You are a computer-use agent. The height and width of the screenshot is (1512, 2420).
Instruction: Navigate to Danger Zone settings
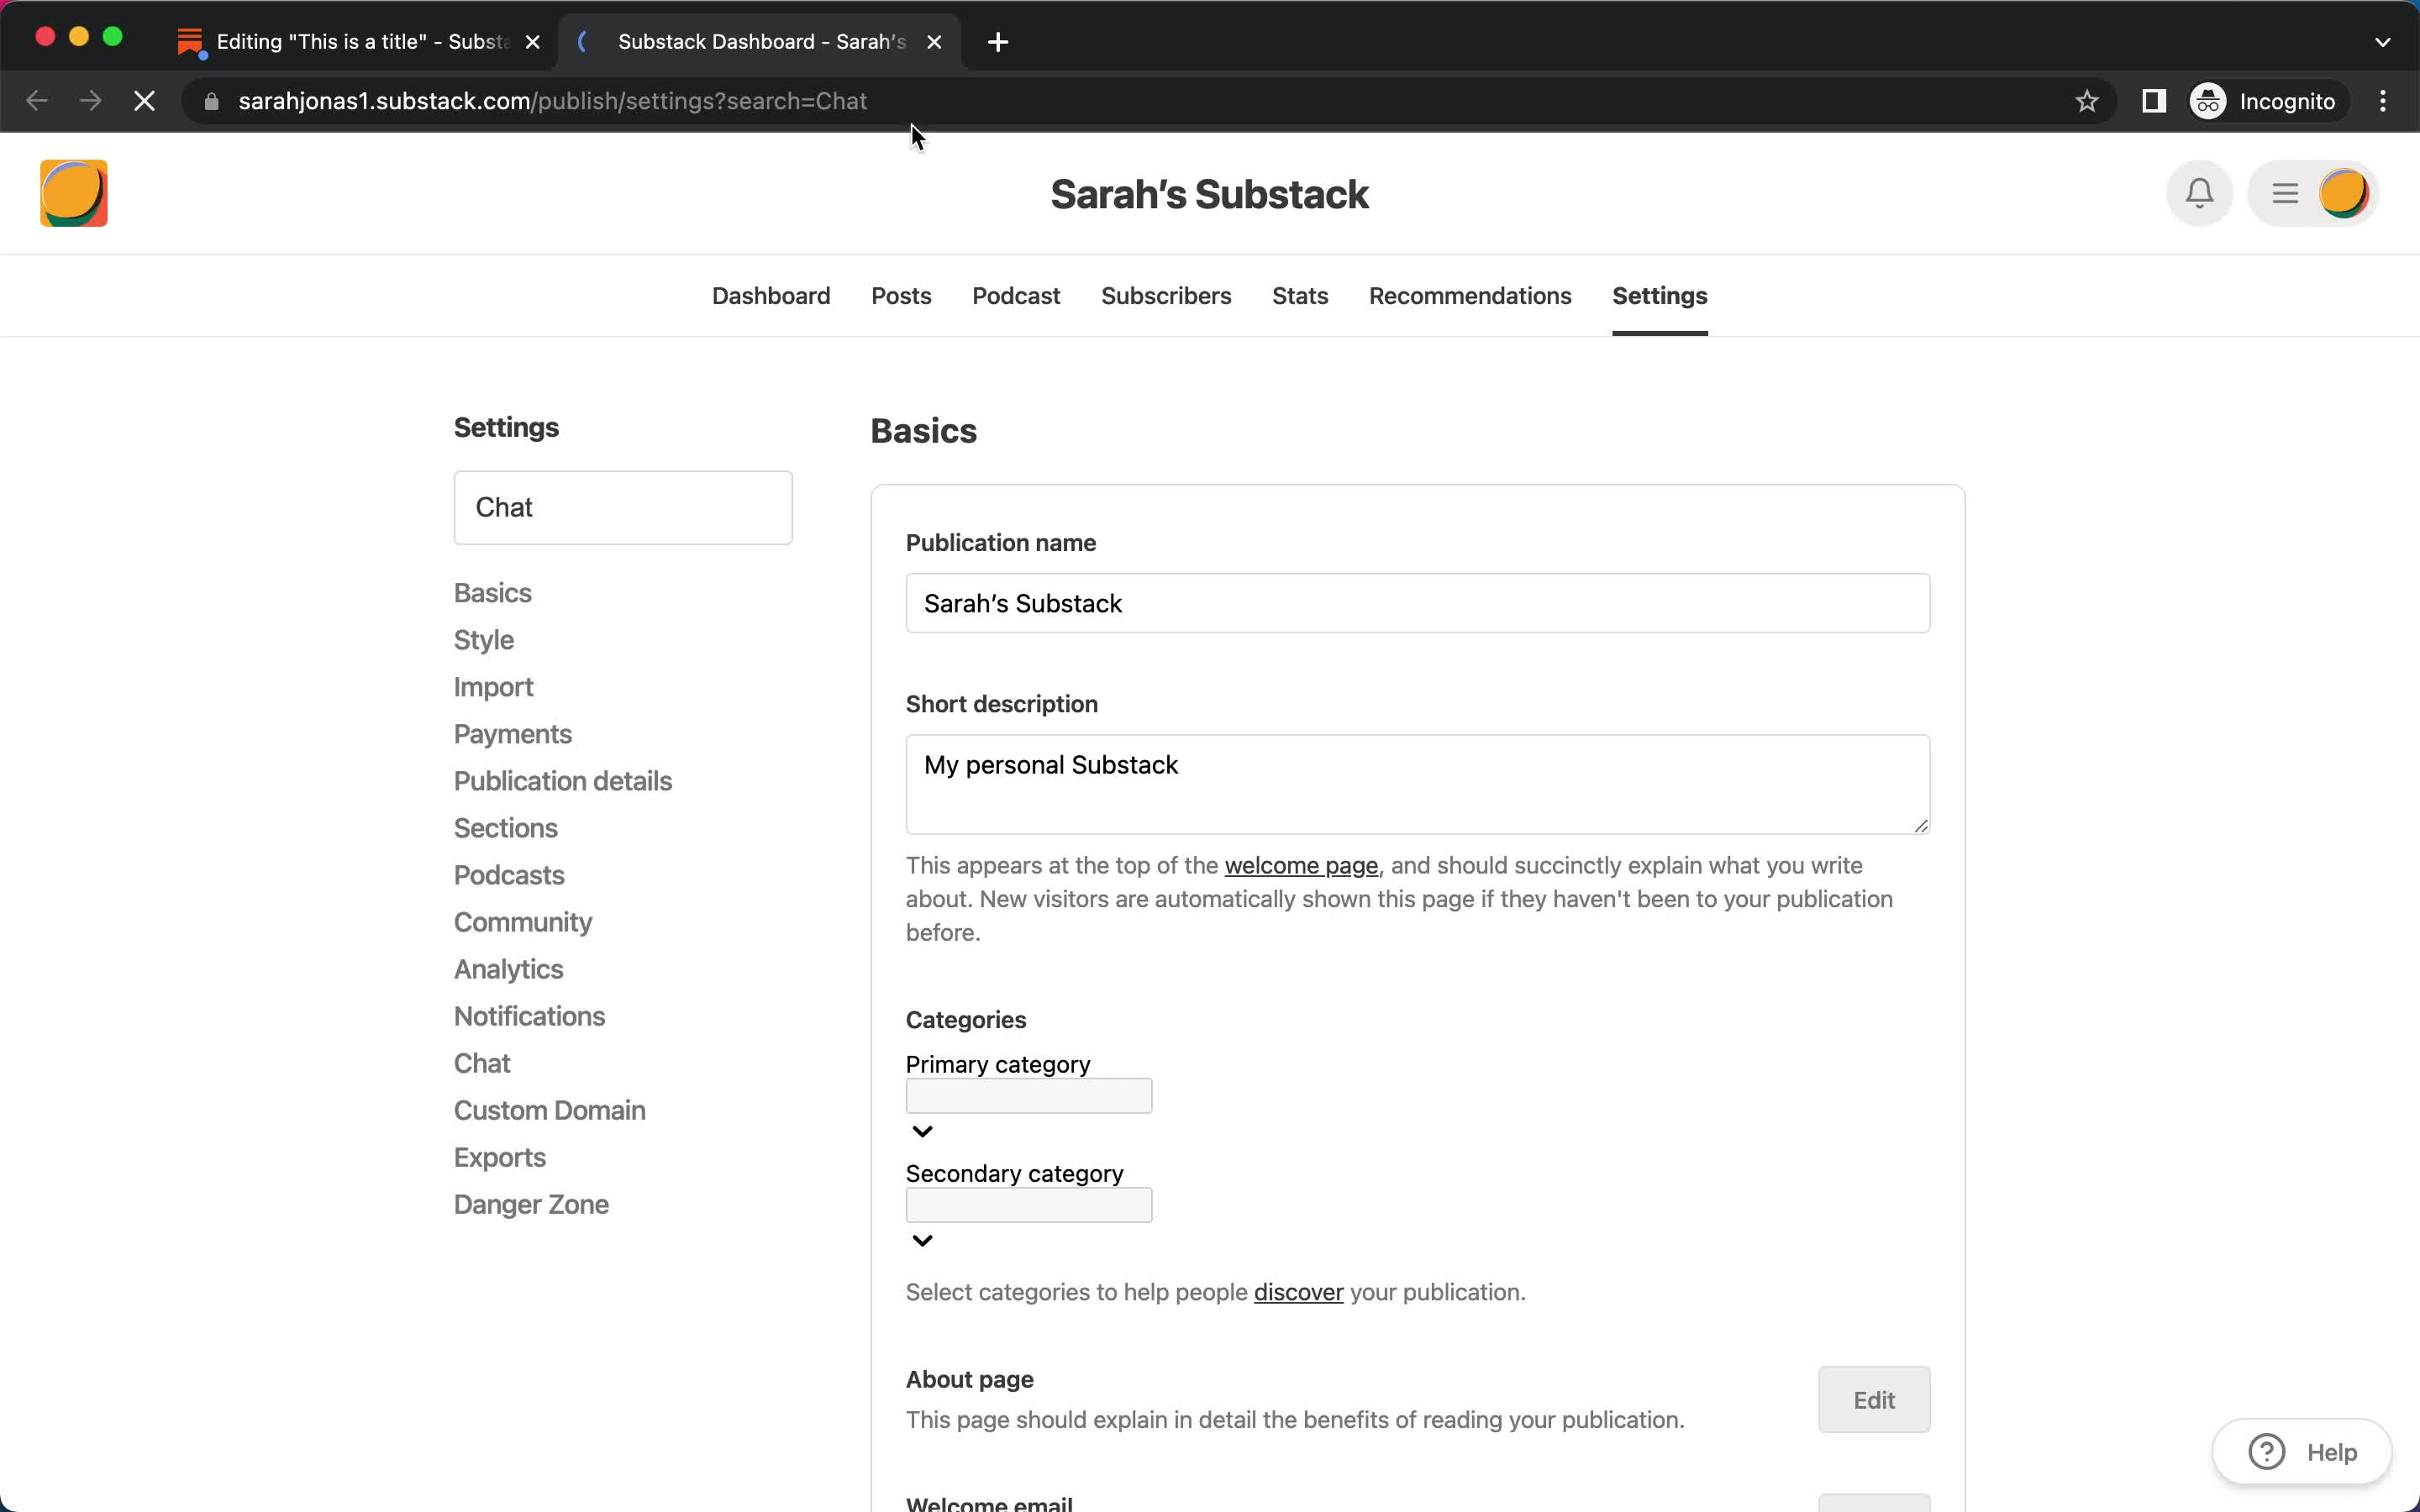coord(531,1204)
